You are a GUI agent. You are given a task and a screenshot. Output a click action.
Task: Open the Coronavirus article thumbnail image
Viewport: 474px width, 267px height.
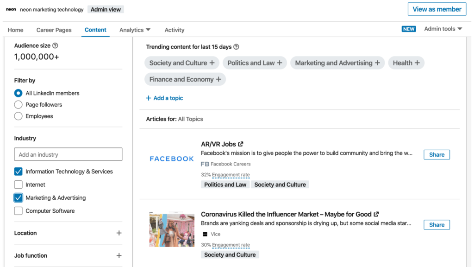point(172,229)
